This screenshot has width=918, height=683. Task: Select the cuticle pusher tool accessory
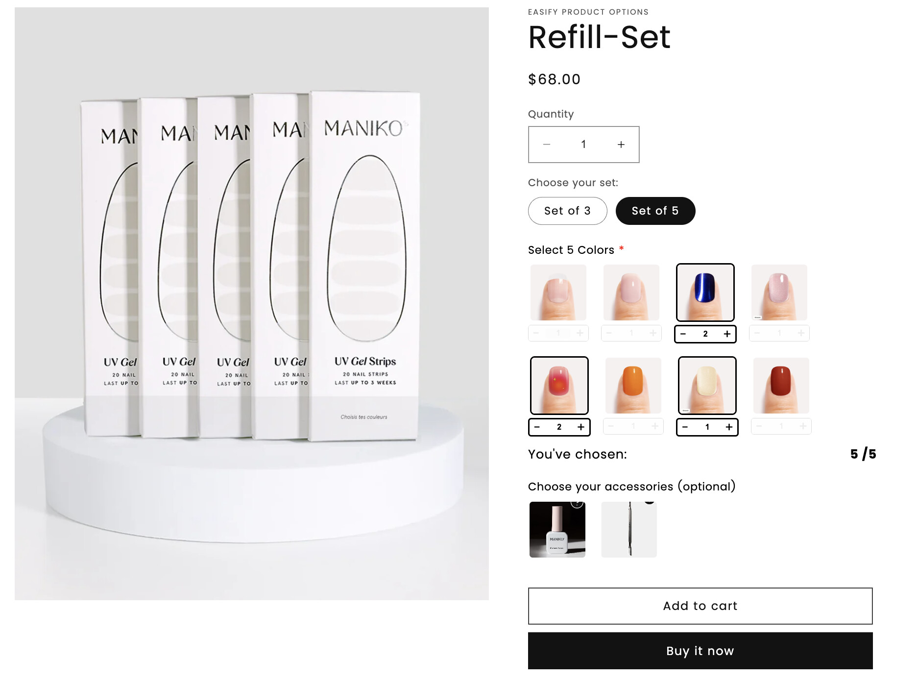[629, 529]
